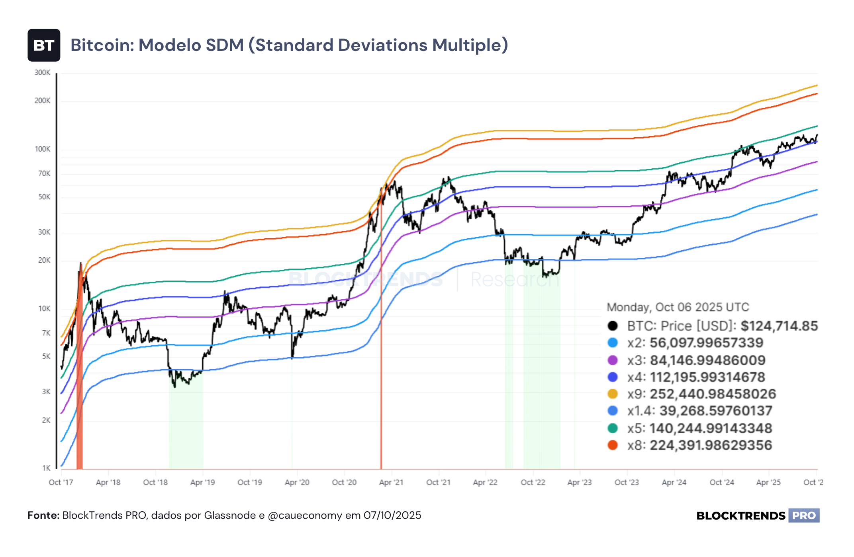Click the BTC price value $124,714.85
The height and width of the screenshot is (557, 854).
[x=779, y=326]
